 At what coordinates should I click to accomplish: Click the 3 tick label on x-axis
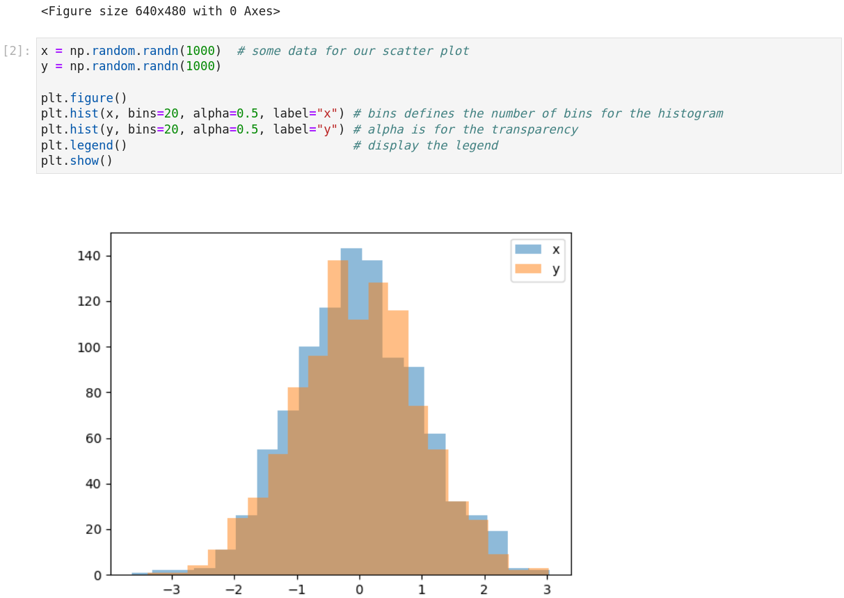[x=547, y=590]
